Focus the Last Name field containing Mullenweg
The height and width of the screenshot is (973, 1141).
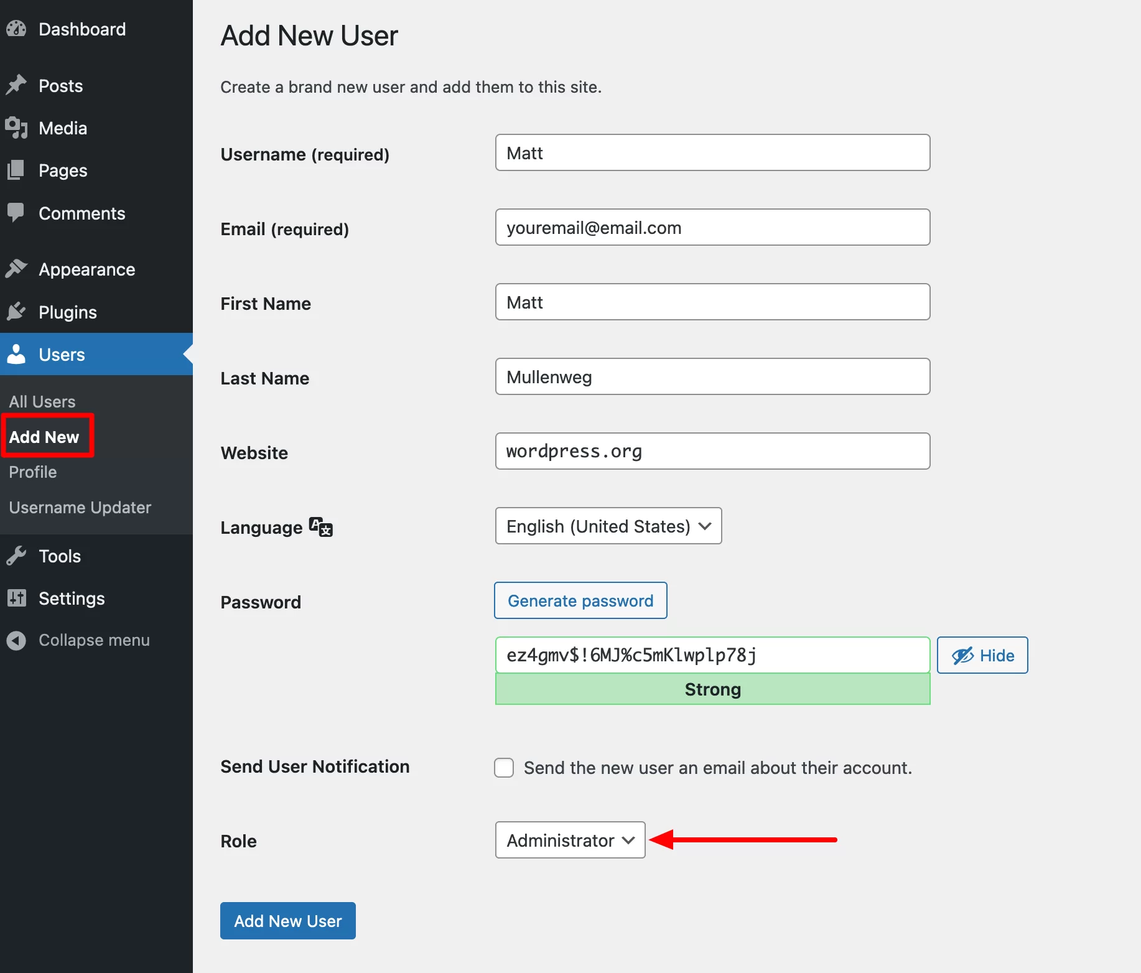click(x=712, y=376)
